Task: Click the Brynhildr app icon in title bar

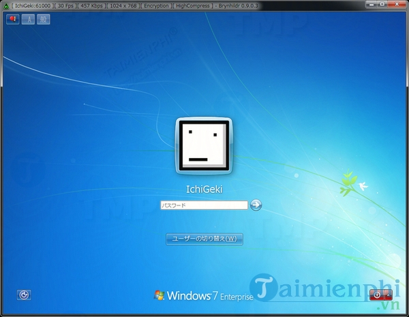Action: (x=5, y=5)
